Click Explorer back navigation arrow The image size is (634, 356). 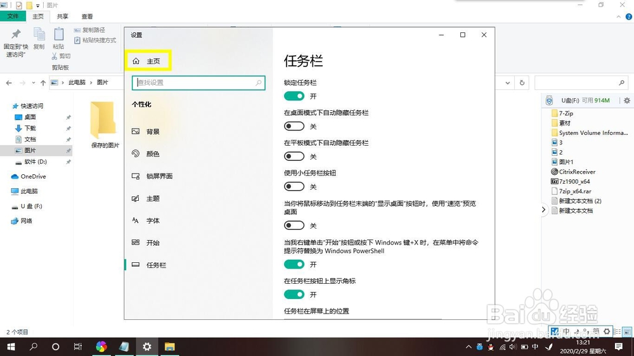(9, 83)
